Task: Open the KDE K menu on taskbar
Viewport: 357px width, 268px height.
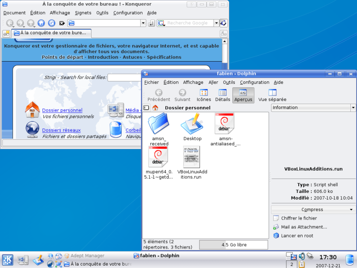Action: click(x=8, y=260)
